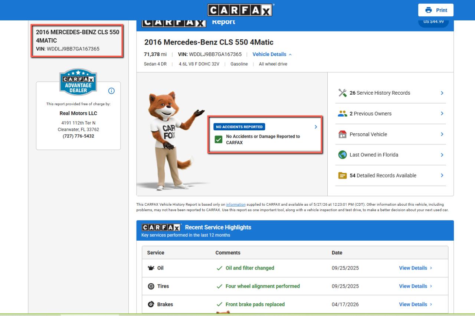Click the Tires service icon
The image size is (475, 316).
click(151, 286)
